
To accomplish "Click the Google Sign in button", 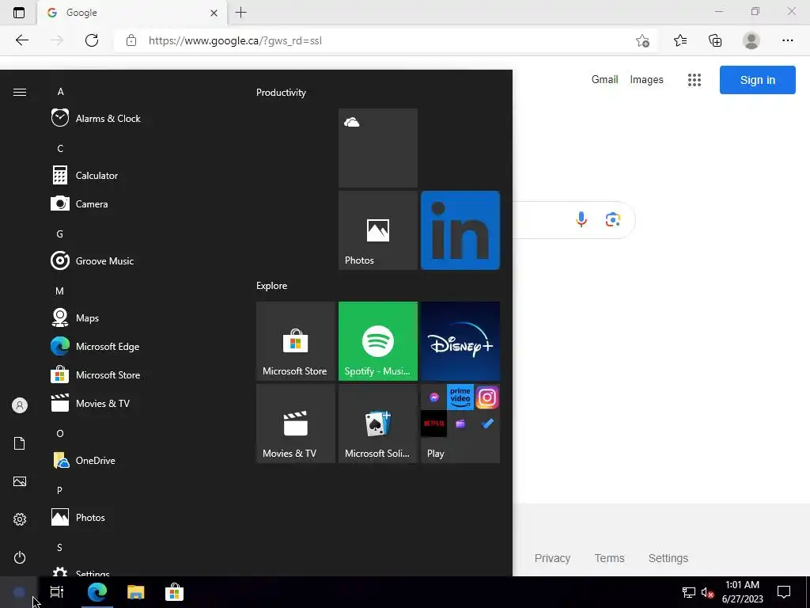I will [x=757, y=80].
